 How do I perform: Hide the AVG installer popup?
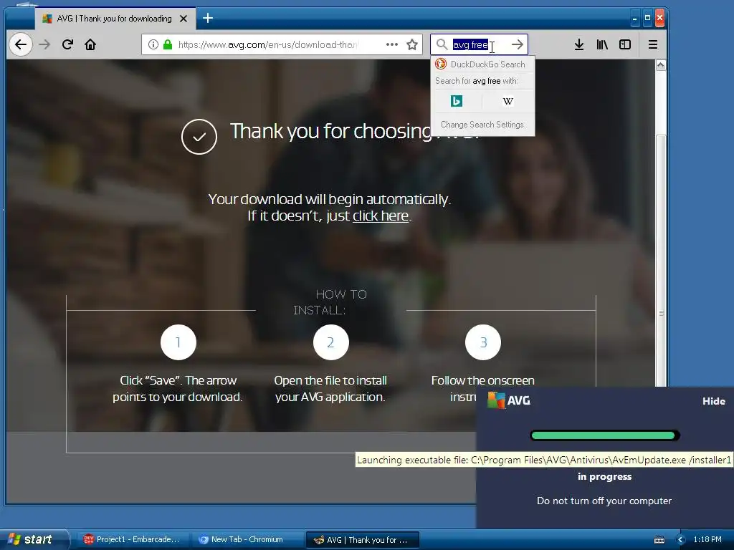point(713,401)
